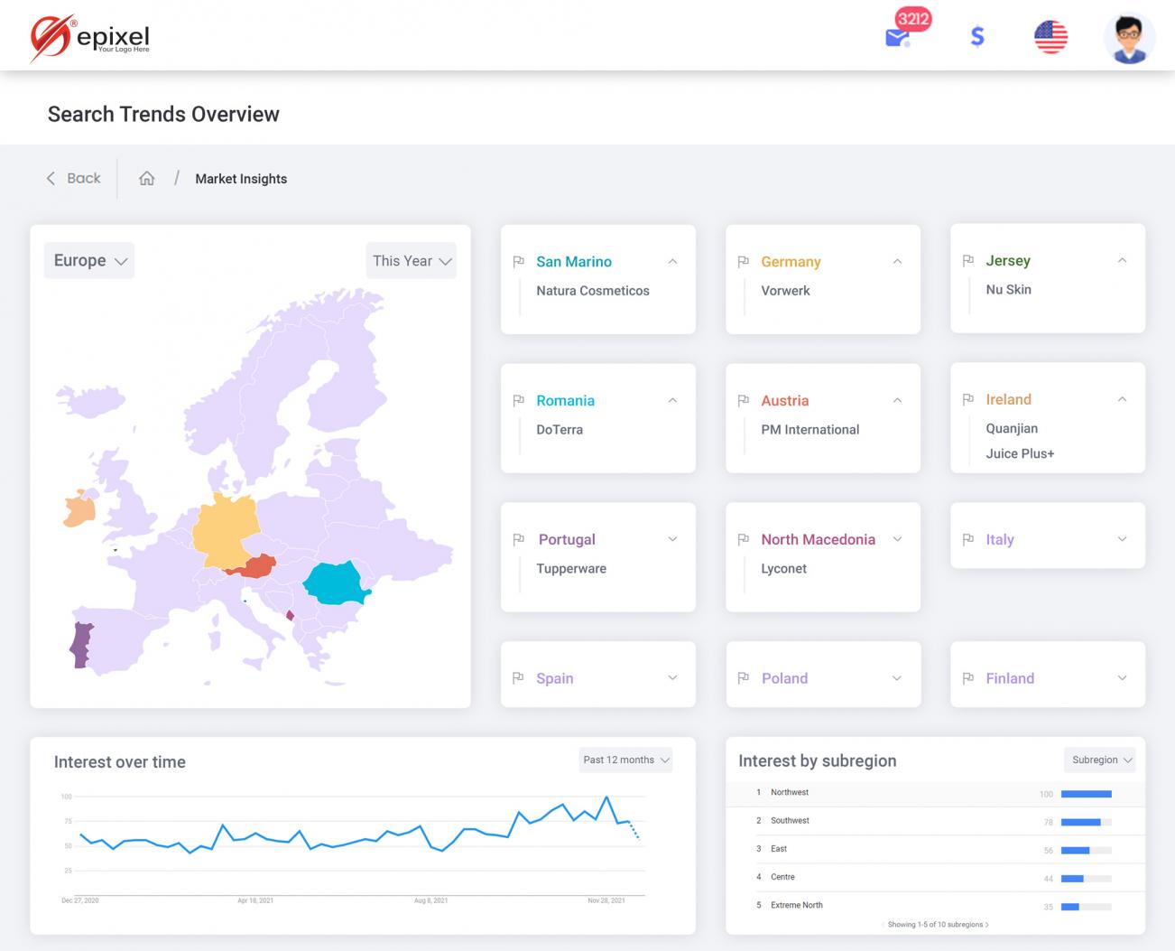Collapse the Jersey card
The height and width of the screenshot is (951, 1175).
(x=1122, y=260)
